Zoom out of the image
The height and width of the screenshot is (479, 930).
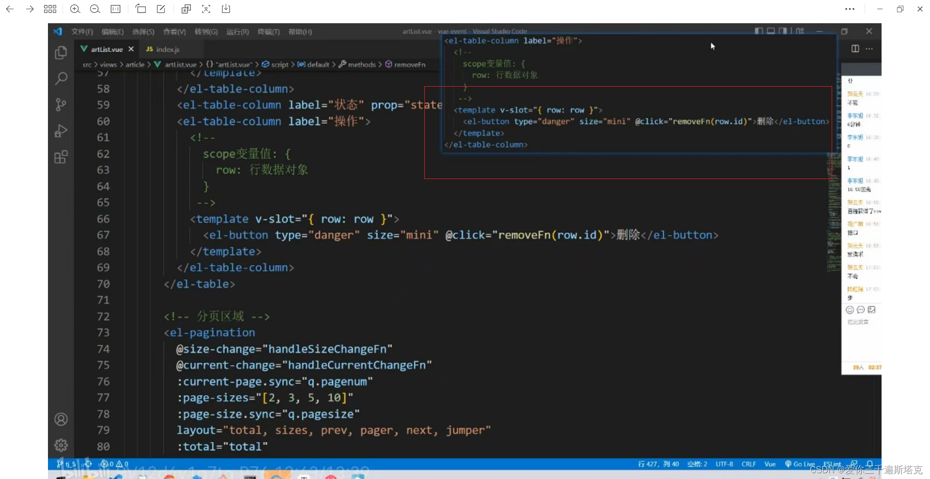tap(95, 9)
